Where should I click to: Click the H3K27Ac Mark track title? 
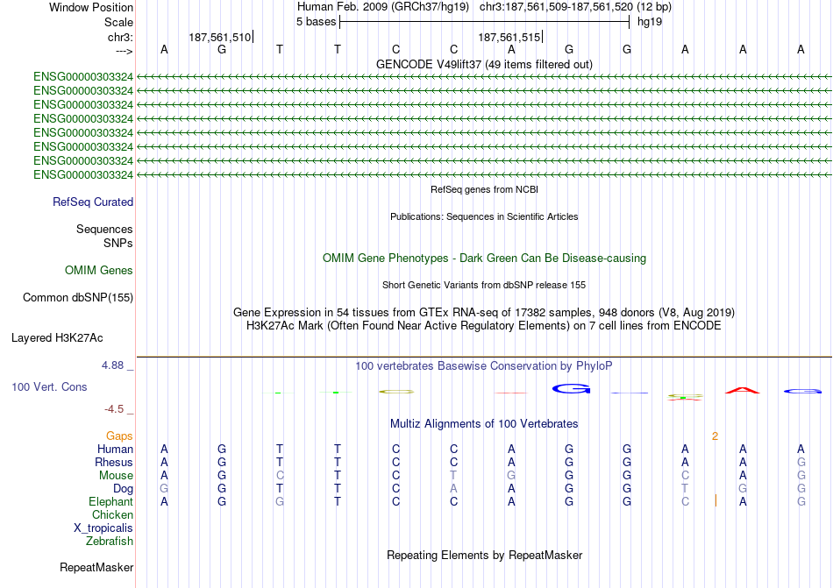[484, 326]
